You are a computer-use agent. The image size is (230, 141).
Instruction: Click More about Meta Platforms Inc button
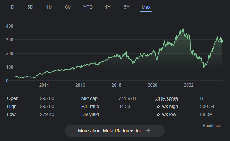pos(115,131)
